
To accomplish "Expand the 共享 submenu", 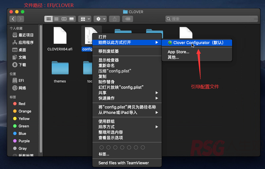I will (x=127, y=93).
